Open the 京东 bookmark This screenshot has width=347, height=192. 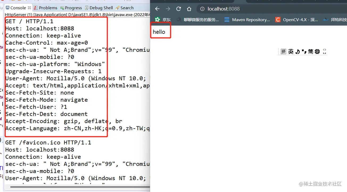(163, 20)
